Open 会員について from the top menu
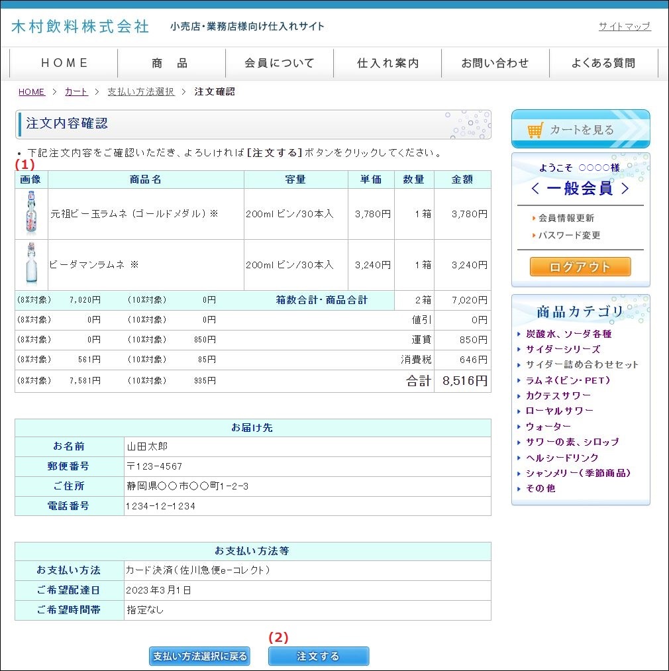The height and width of the screenshot is (671, 669). (280, 63)
